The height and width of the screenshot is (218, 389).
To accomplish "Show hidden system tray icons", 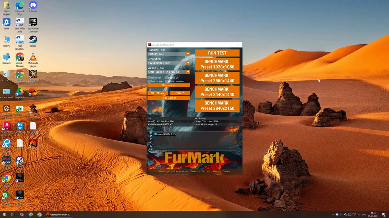I will coord(332,215).
